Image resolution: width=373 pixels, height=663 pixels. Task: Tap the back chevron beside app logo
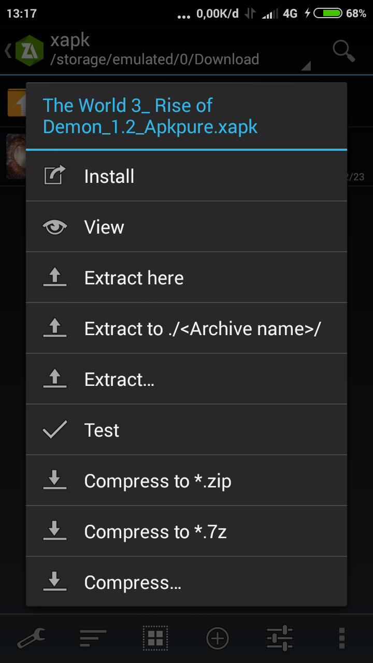(x=8, y=50)
